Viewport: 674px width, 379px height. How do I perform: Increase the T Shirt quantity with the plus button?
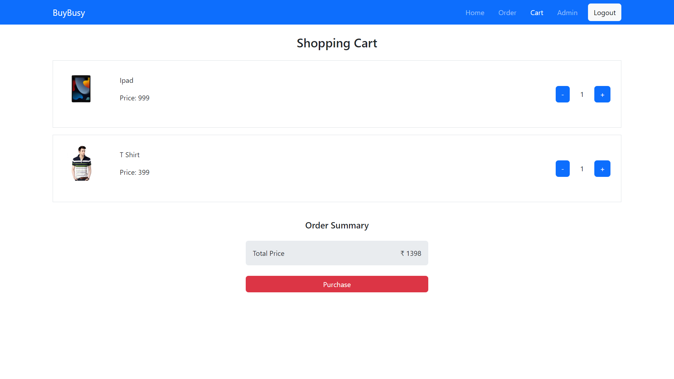coord(602,168)
